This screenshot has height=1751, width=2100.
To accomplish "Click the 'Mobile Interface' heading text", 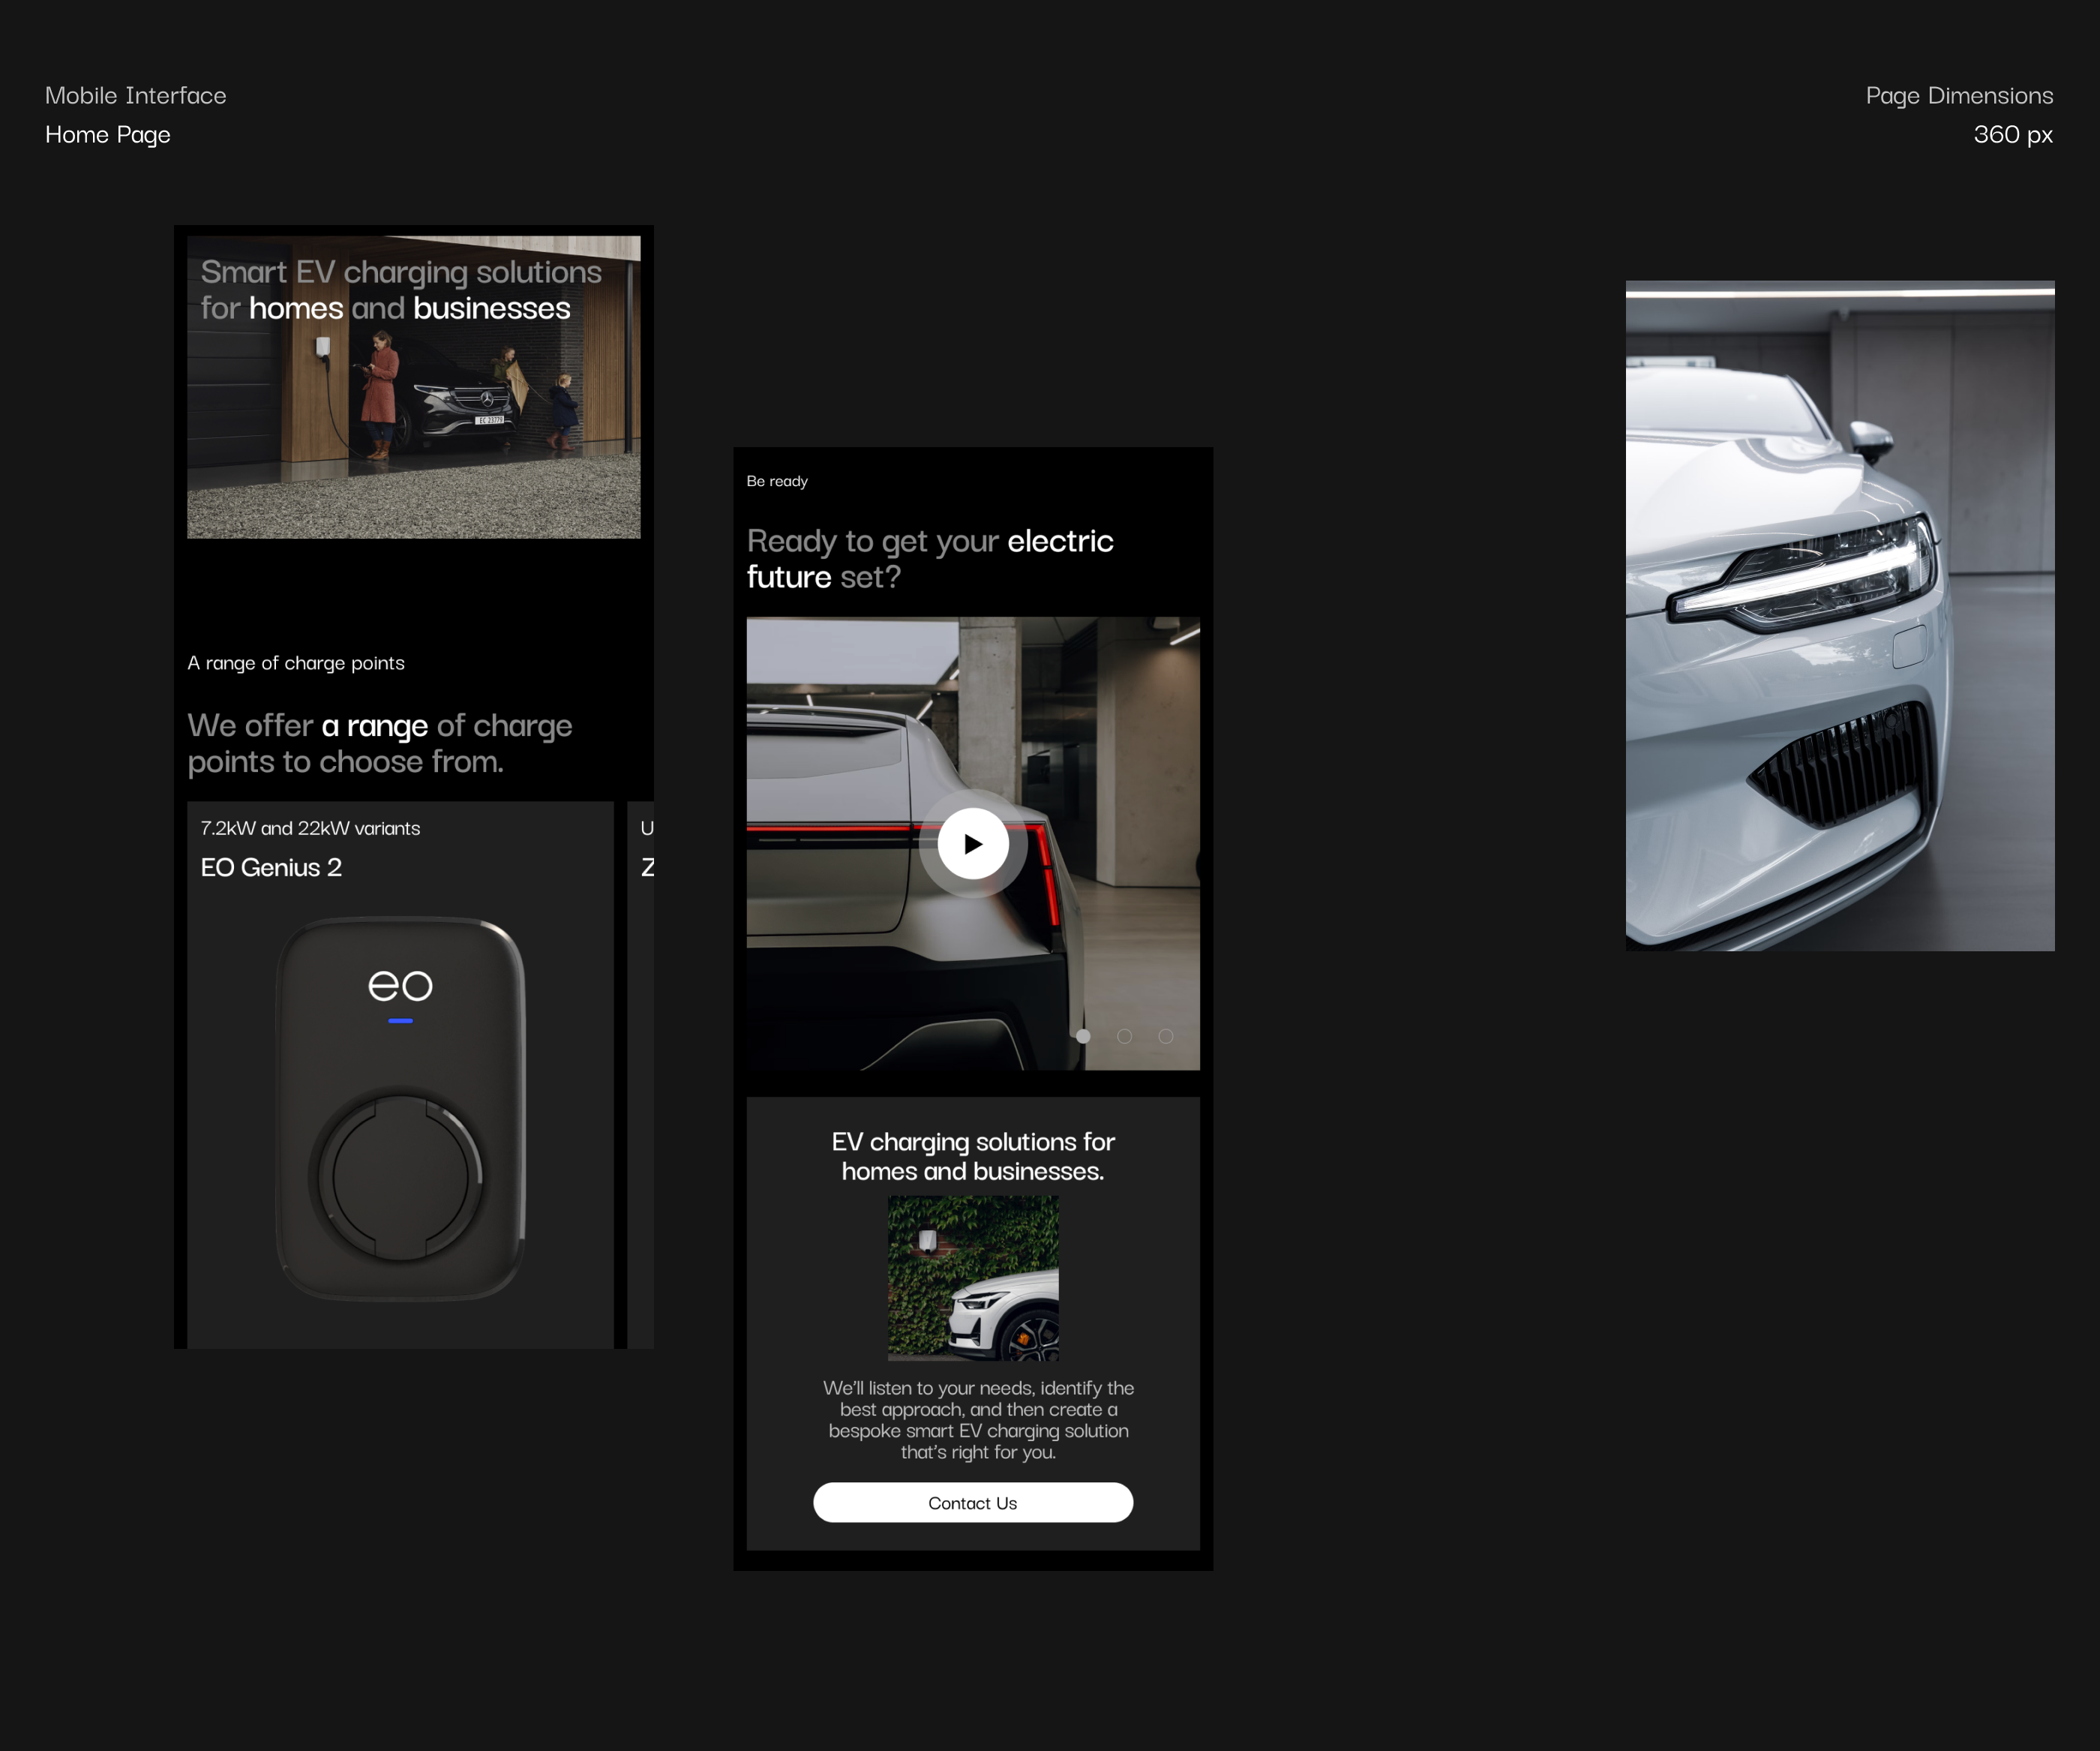I will pos(136,95).
